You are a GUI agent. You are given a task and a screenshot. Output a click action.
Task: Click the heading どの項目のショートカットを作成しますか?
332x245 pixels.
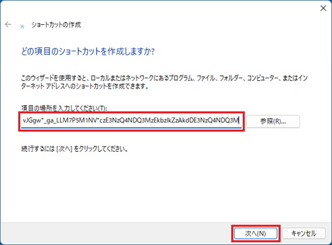pos(88,51)
